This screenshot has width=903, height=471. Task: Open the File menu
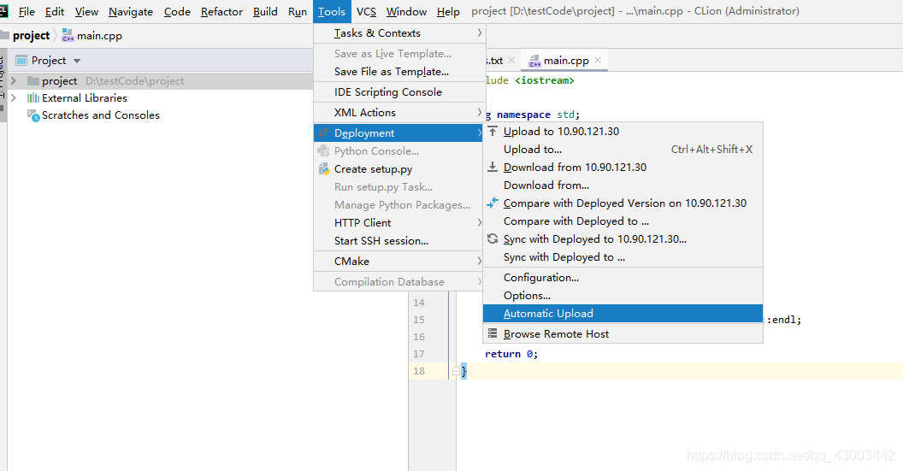(27, 11)
